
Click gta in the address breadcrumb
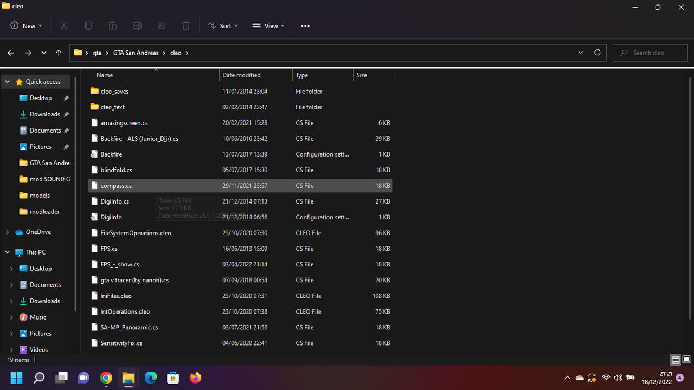[97, 53]
